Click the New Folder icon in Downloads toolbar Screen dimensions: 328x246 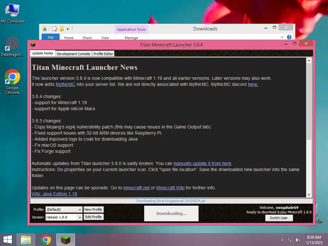click(61, 29)
